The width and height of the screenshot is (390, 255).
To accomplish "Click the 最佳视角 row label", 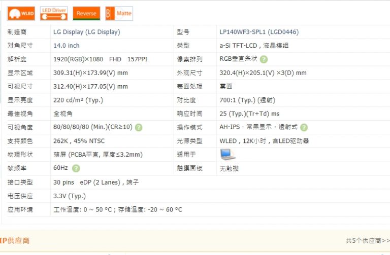I will (20, 114).
